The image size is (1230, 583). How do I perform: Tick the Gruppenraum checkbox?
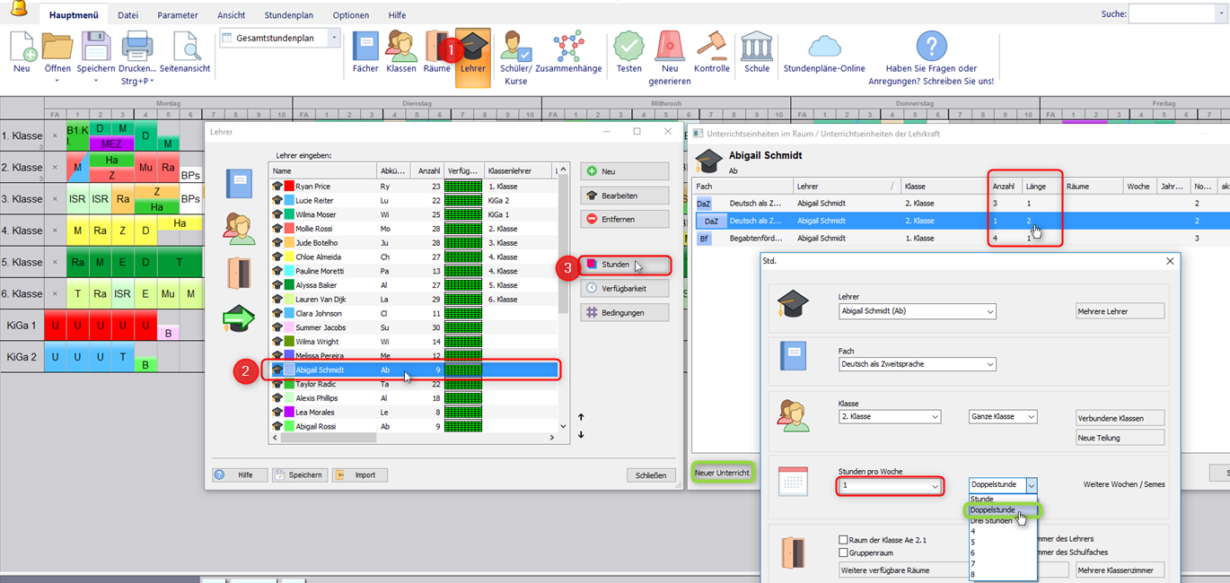(x=843, y=553)
